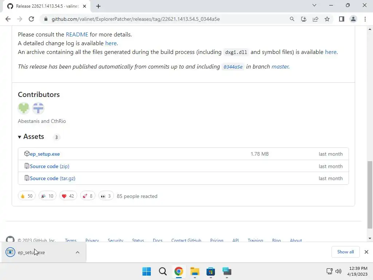Open the master branch link
373x280 pixels.
pos(280,67)
